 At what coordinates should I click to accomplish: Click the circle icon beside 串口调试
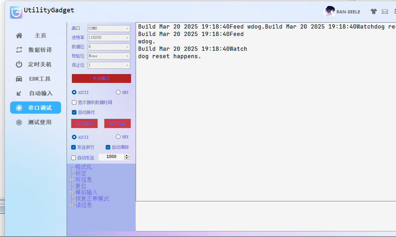[x=19, y=108]
